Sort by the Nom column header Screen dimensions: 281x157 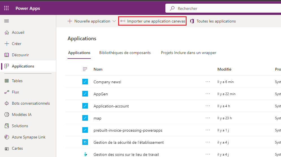(x=98, y=69)
